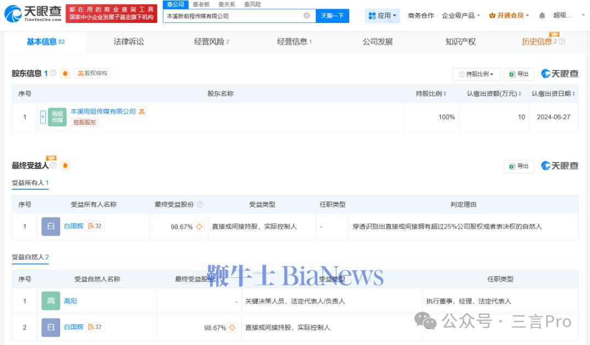Open the 32 companies badge in 受益自然人 row
Screen dimensions: 590x345
95,327
